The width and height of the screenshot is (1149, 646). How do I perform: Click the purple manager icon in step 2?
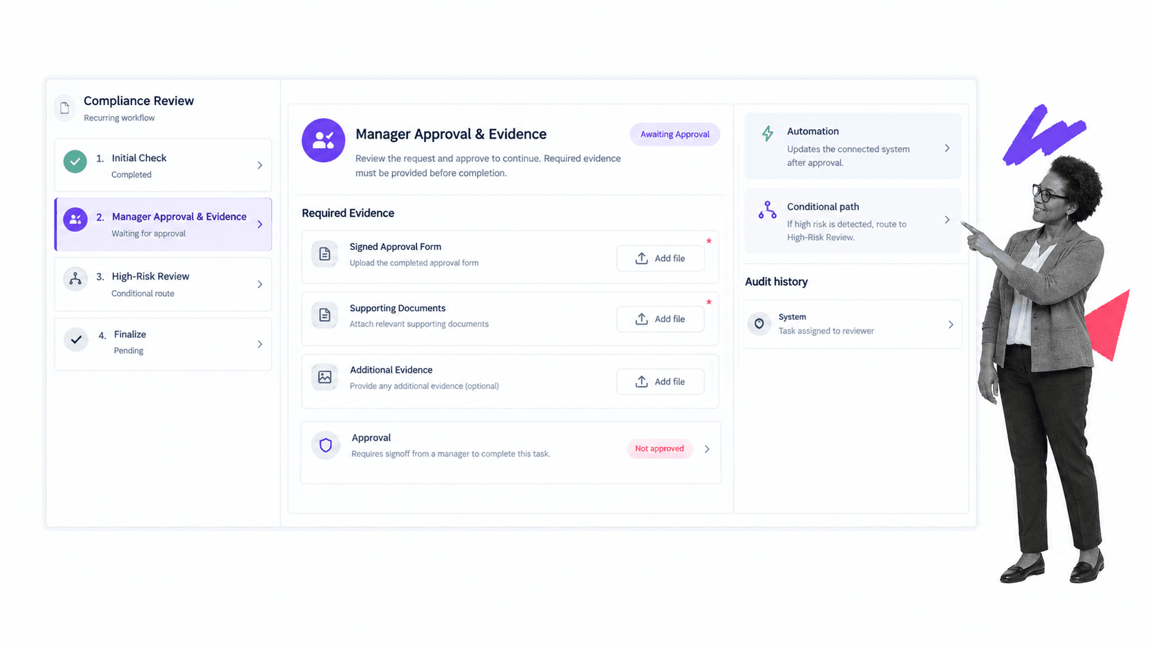coord(76,220)
